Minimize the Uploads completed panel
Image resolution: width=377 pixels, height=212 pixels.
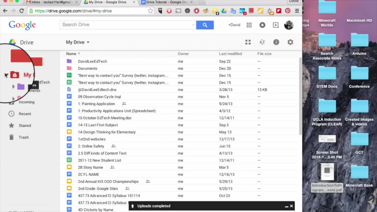(x=286, y=206)
